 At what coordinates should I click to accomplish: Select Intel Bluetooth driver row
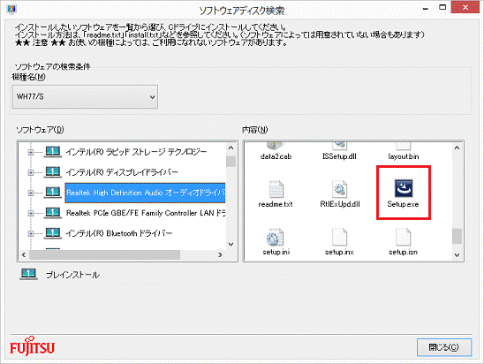[119, 233]
